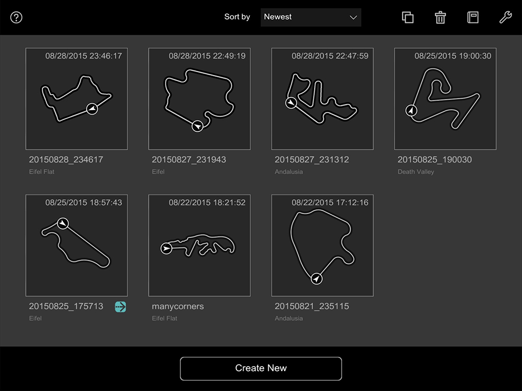
Task: Expand sort options via chevron arrow
Action: click(x=353, y=17)
